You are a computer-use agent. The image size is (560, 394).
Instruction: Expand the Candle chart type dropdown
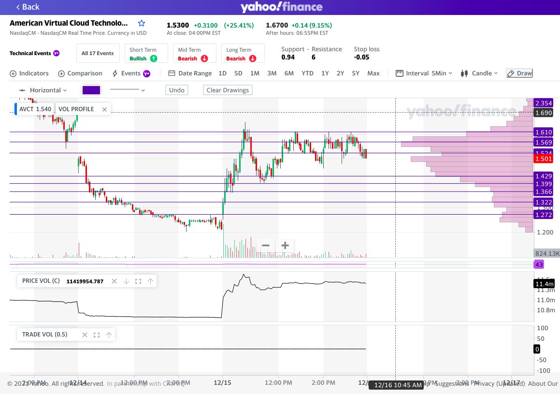[x=479, y=73]
